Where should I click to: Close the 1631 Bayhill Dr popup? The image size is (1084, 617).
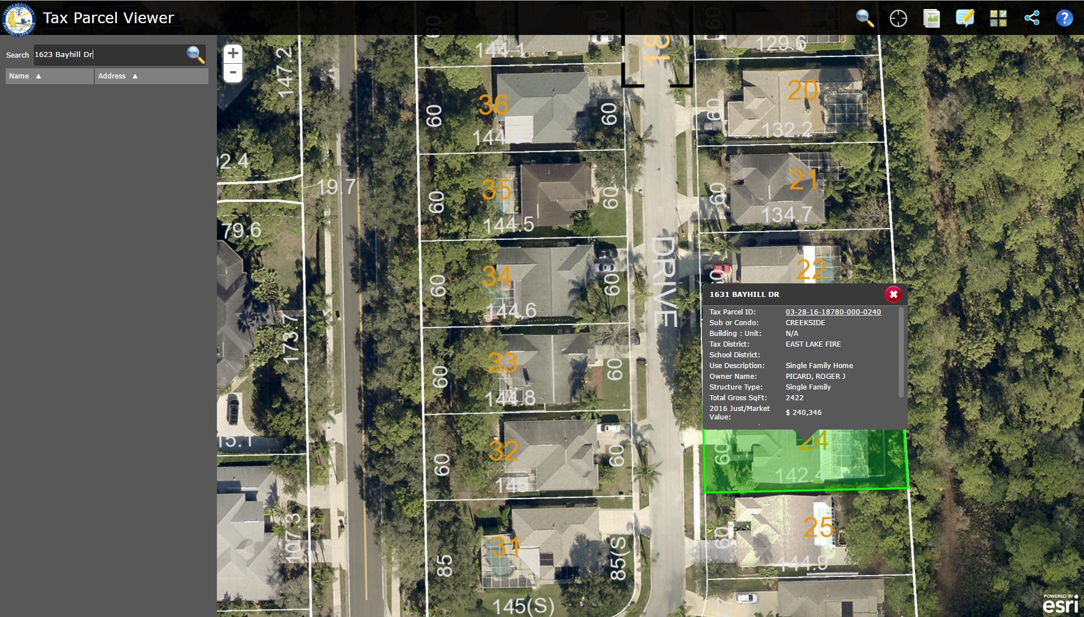pos(893,294)
